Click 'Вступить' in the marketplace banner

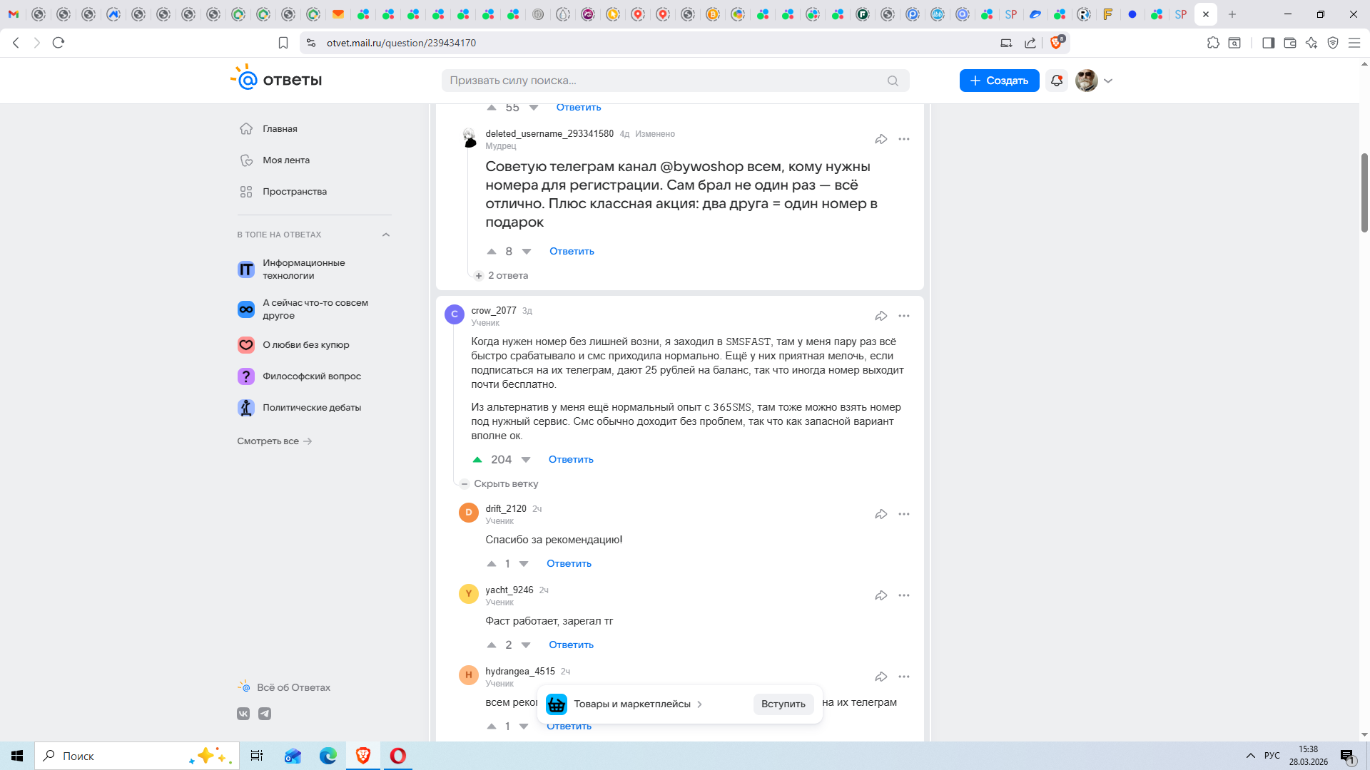tap(783, 704)
